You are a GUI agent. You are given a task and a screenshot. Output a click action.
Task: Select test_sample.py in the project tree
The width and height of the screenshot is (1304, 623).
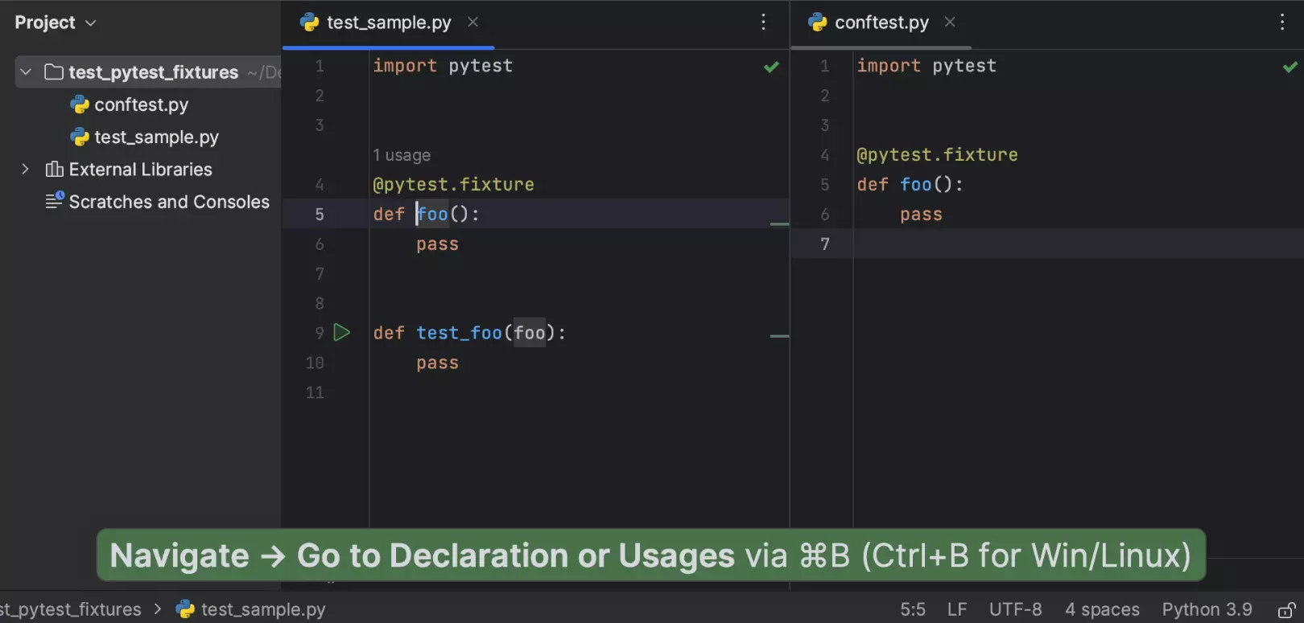[x=156, y=137]
